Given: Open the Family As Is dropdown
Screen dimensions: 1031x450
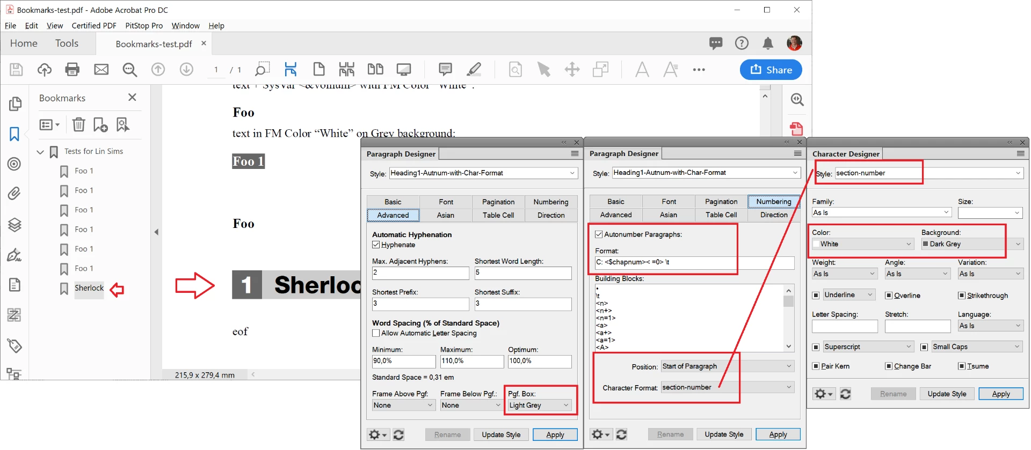Looking at the screenshot, I should click(x=881, y=213).
